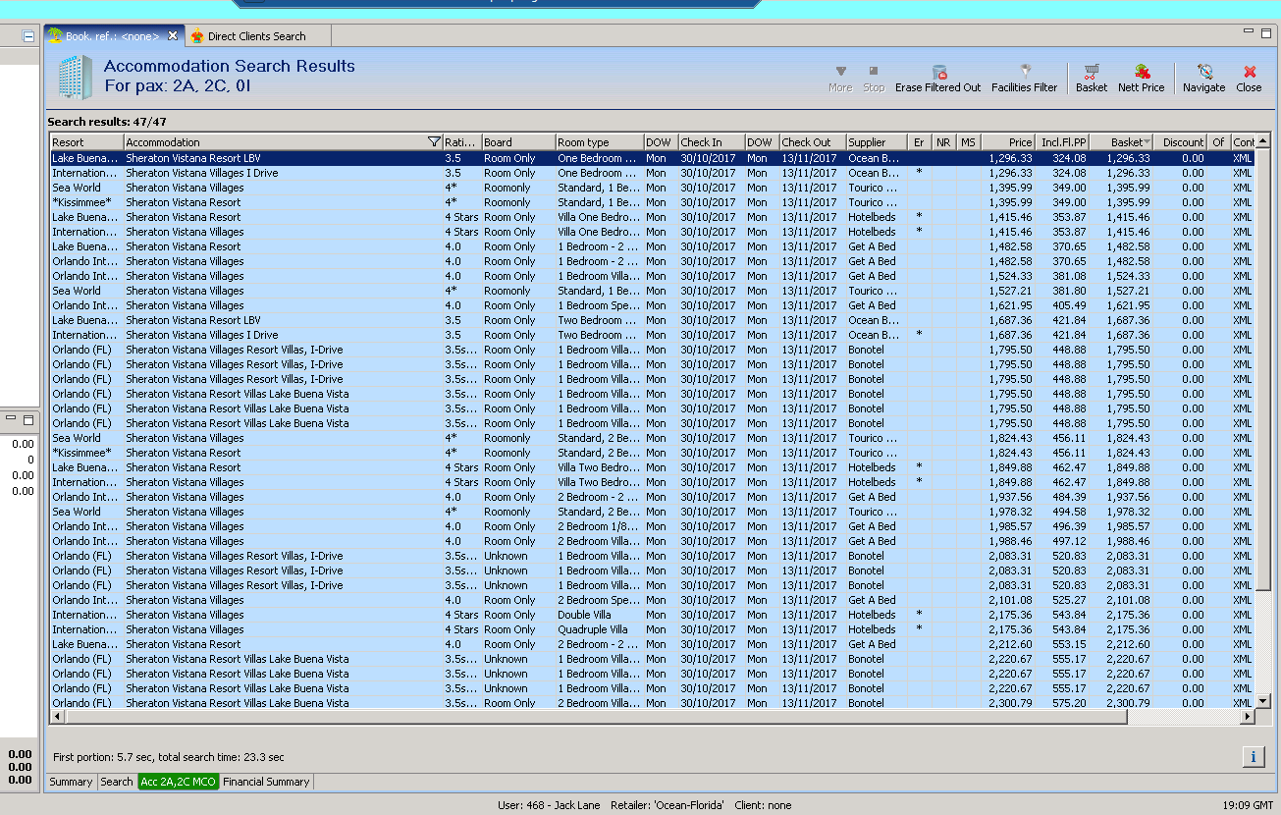1281x815 pixels.
Task: Maximize the results view panel at top right
Action: coord(1264,32)
